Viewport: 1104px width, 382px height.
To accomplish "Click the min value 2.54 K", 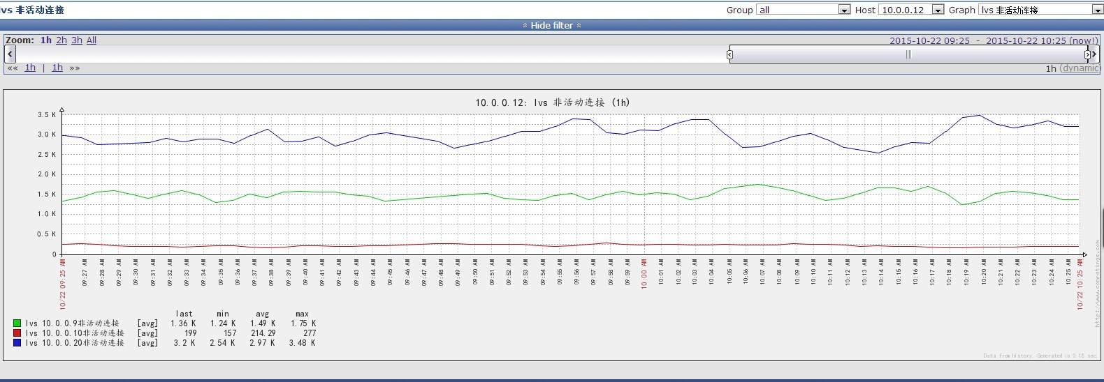I will click(x=222, y=343).
